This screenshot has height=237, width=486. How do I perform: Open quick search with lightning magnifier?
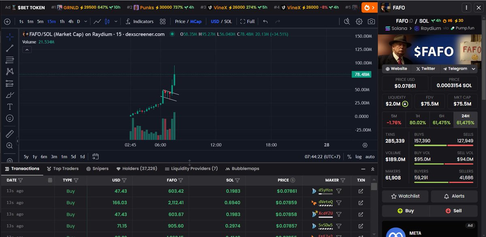[x=347, y=21]
